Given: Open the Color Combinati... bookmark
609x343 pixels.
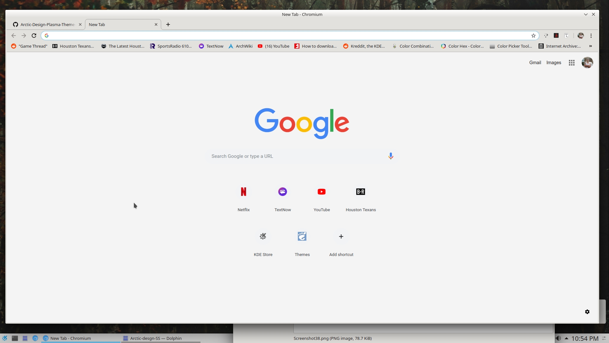Looking at the screenshot, I should click(413, 46).
